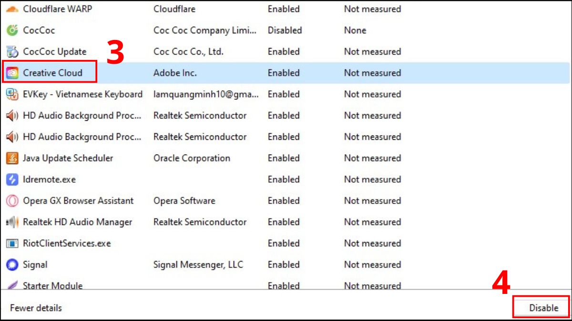572x321 pixels.
Task: Select the Signal Messenger, LLC publisher cell
Action: pos(198,264)
